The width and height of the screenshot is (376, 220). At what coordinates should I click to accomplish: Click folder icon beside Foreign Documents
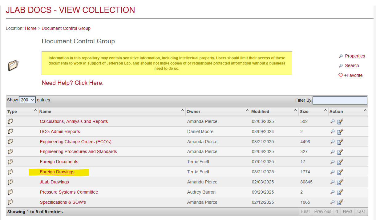10,162
